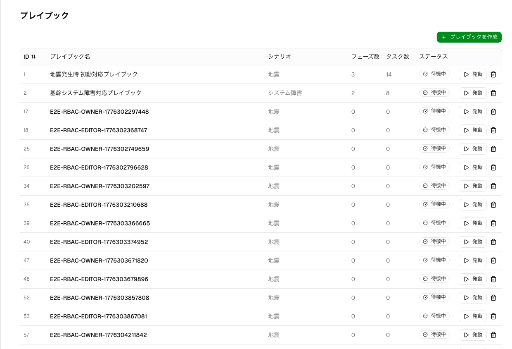Click task count 8 cell
This screenshot has height=349, width=512.
[388, 93]
